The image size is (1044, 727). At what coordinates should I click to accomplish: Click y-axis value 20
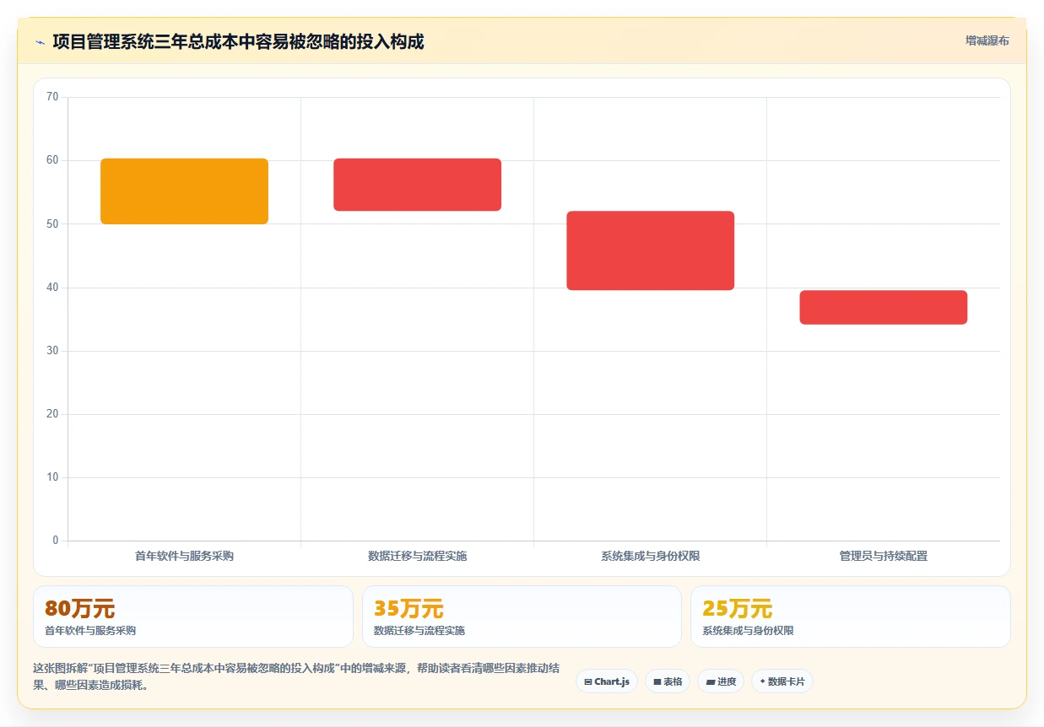(52, 414)
